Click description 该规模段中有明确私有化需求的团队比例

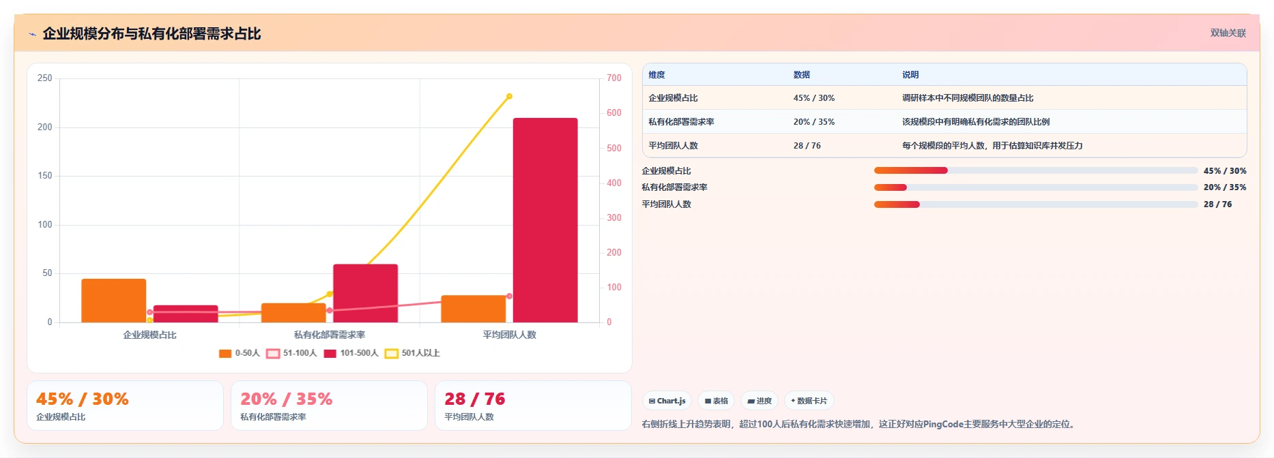tap(976, 122)
